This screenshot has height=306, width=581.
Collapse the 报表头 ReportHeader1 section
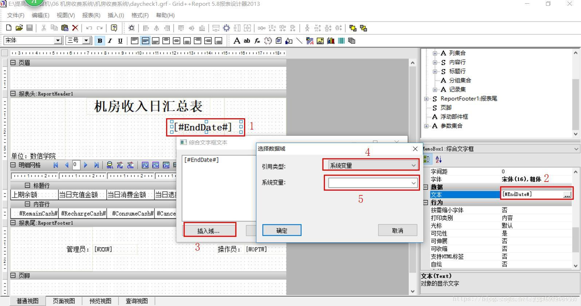click(13, 94)
